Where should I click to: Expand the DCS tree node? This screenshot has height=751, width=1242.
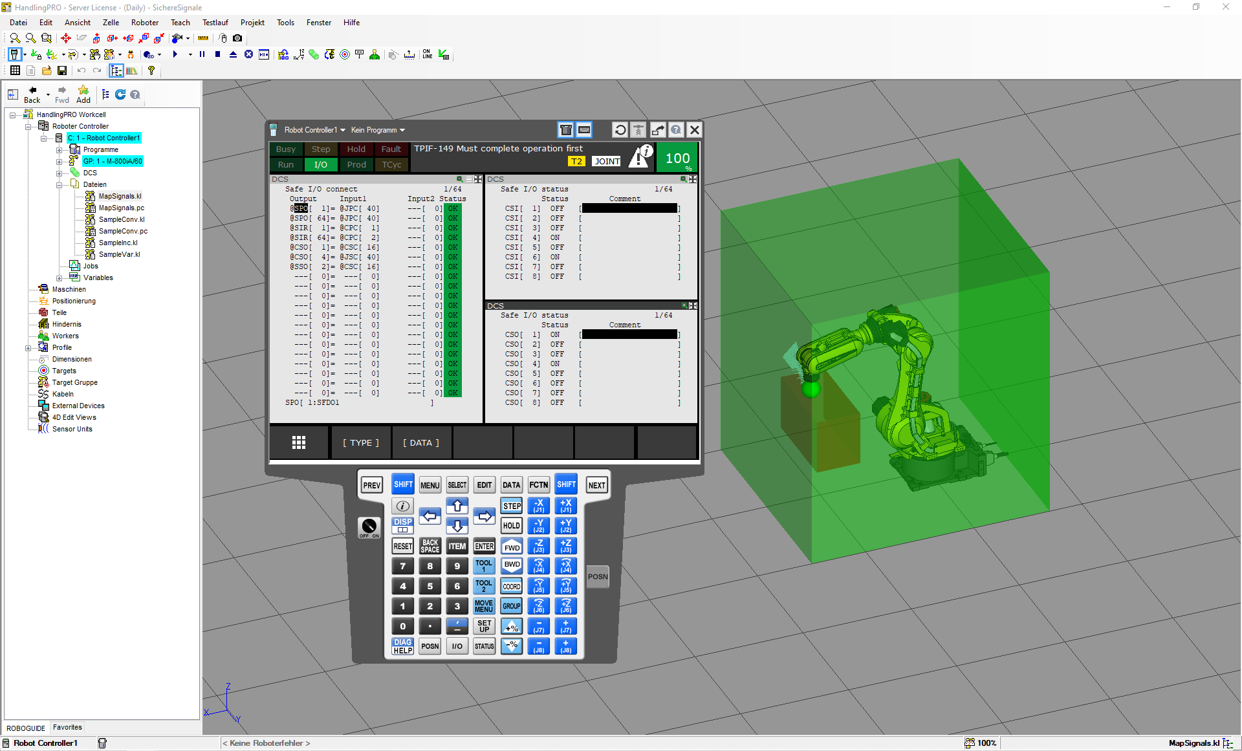[x=60, y=173]
